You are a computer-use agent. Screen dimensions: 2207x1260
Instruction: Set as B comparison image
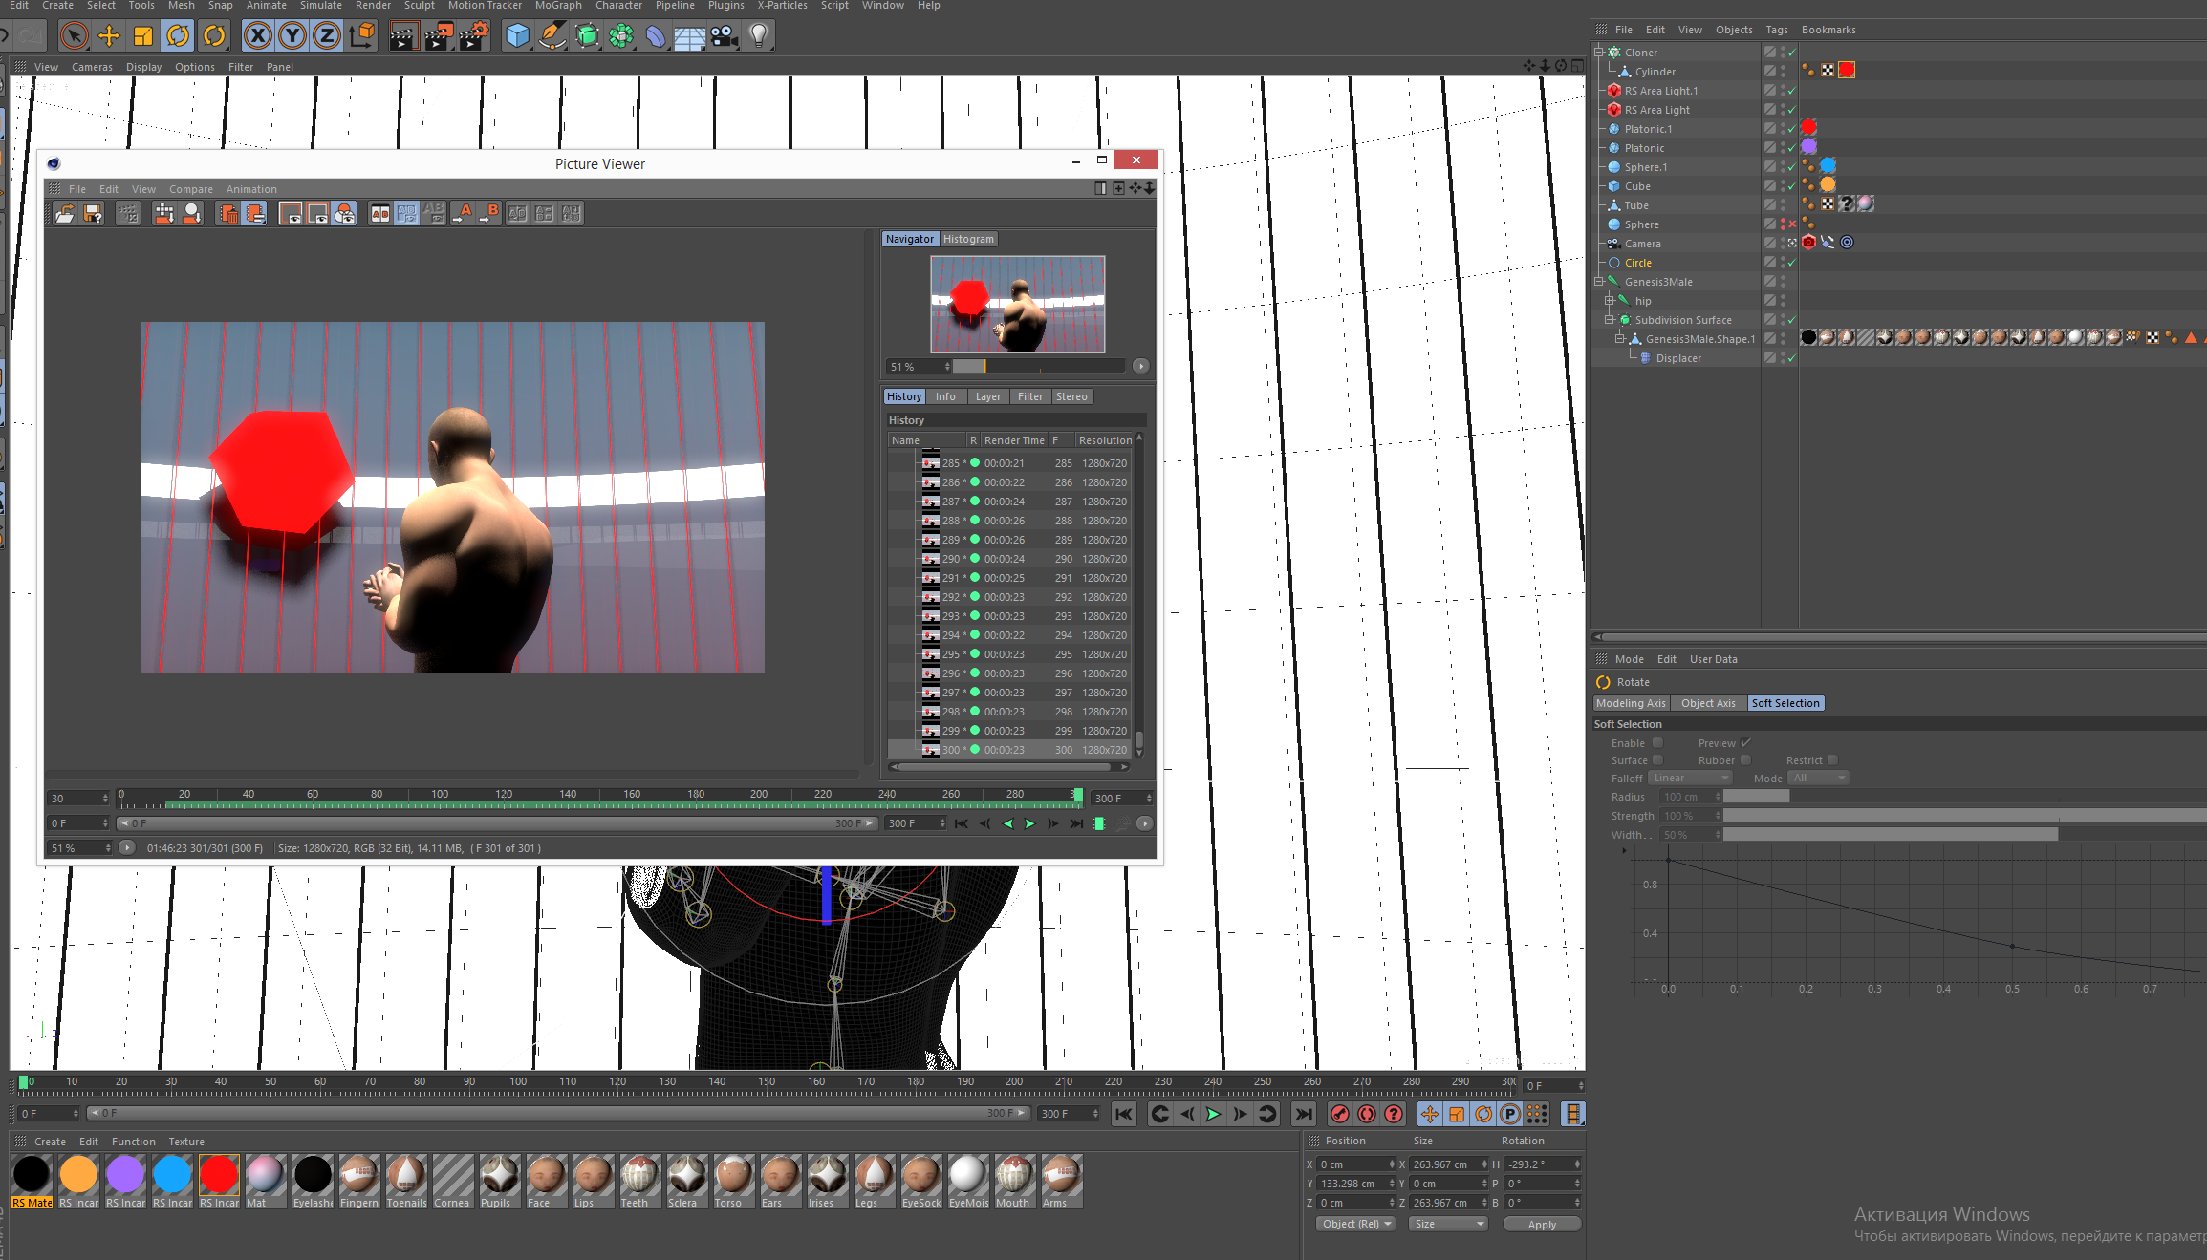click(490, 214)
